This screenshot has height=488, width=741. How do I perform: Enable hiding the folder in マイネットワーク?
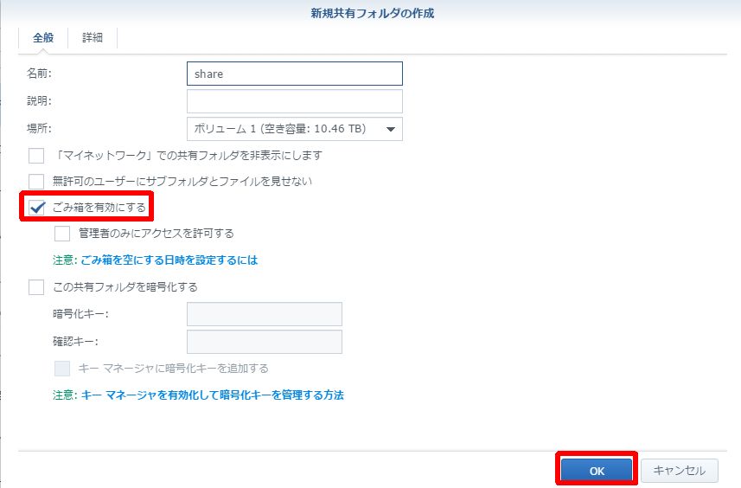click(36, 156)
